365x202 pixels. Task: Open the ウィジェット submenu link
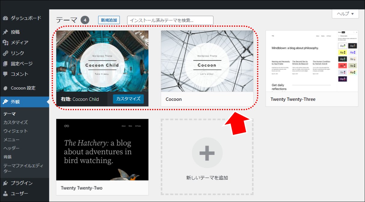tap(15, 131)
